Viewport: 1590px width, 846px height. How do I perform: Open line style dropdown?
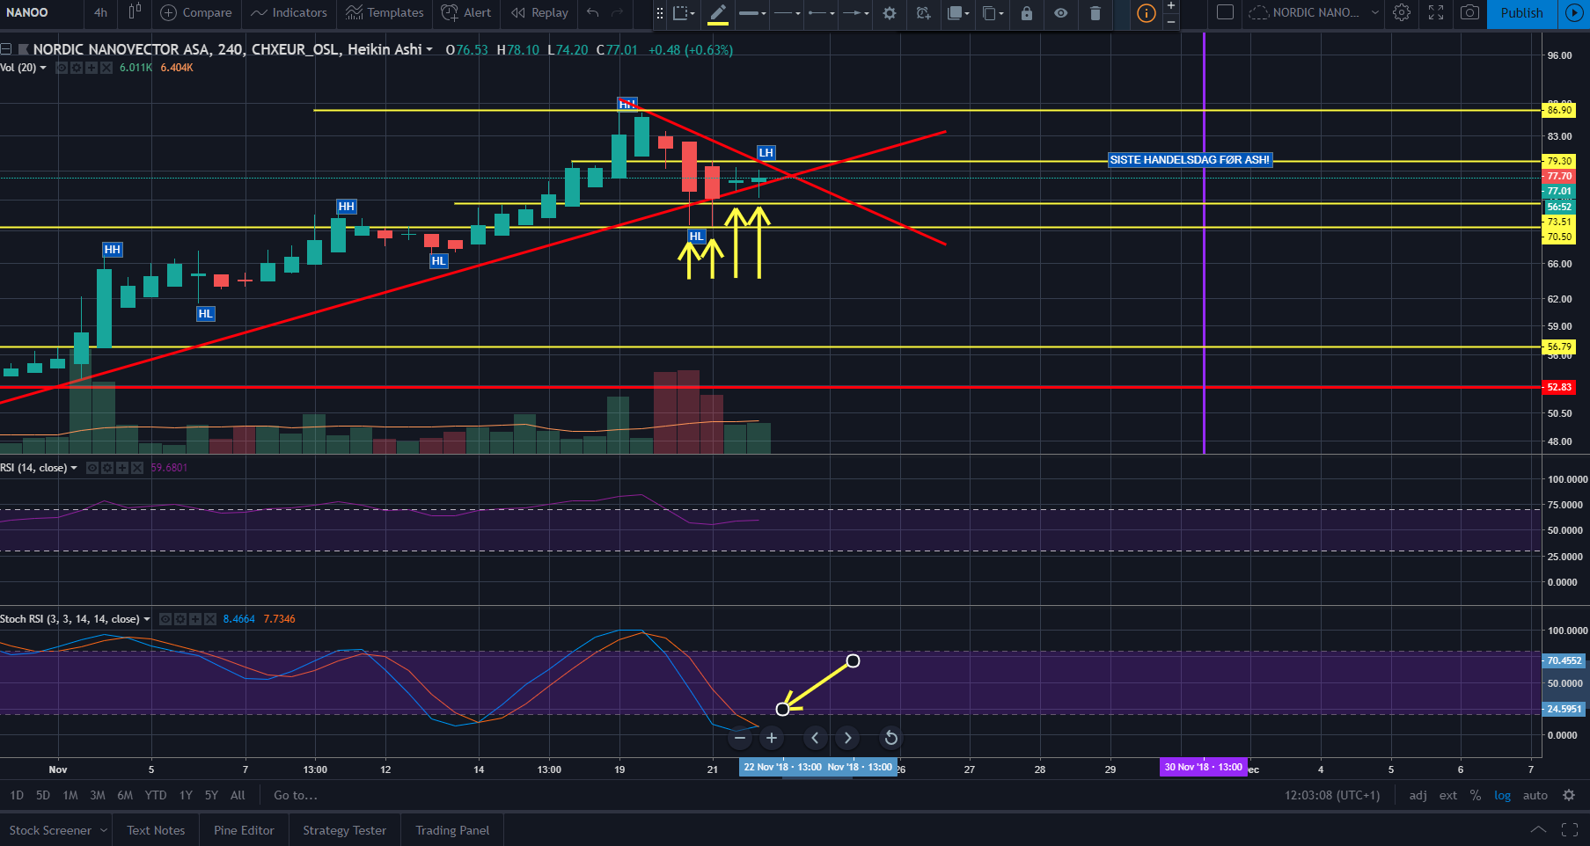[787, 13]
